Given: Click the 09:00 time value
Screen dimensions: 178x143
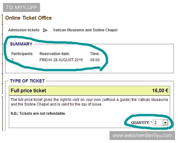Looking at the screenshot, I should click(95, 60).
